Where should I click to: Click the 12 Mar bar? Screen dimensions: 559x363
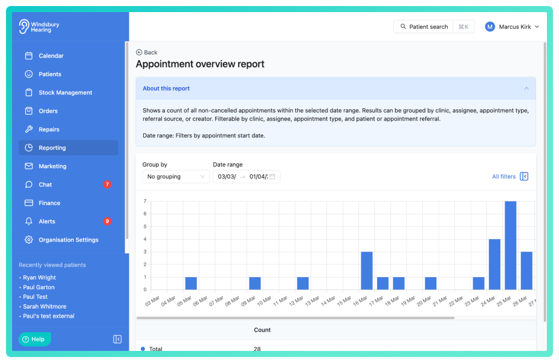pyautogui.click(x=303, y=283)
